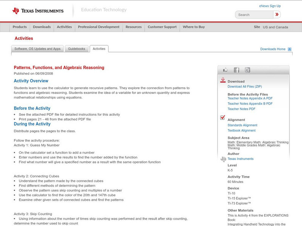Screen dimensions: 302x226
Task: Click the Published on 06/09/2008 text
Action: 33,73
